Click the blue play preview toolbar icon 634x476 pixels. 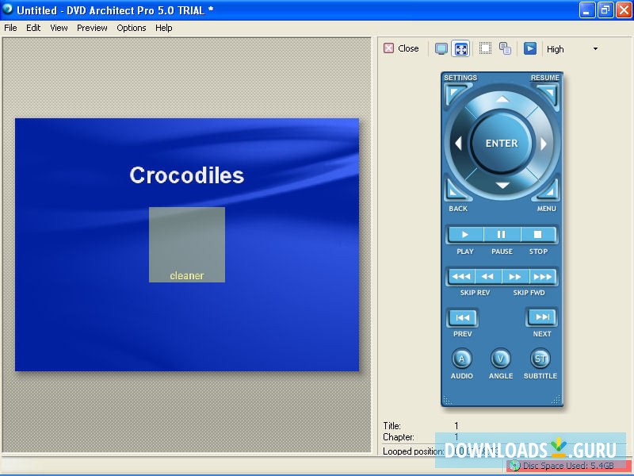coord(530,48)
